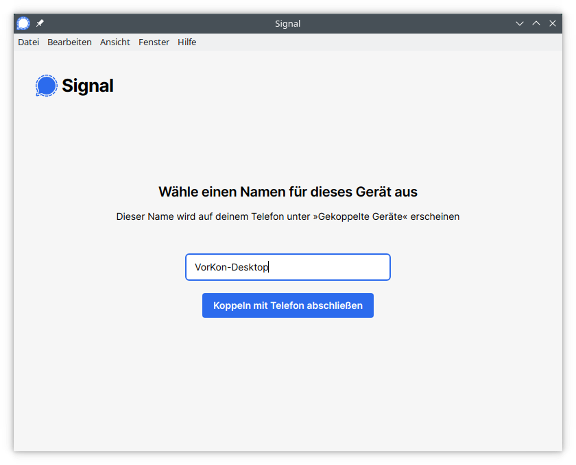The width and height of the screenshot is (576, 465).
Task: Click the heading Wähle einen Namen
Action: click(287, 192)
